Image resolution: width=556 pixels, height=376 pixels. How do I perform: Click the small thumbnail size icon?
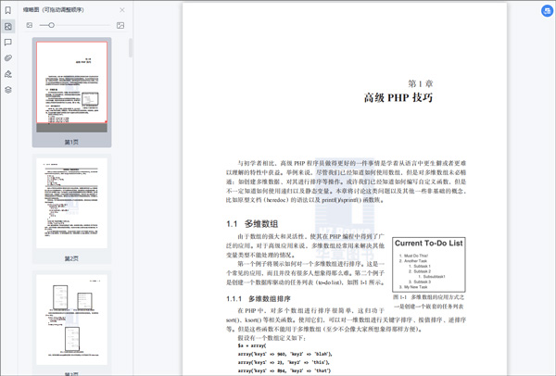(x=30, y=25)
